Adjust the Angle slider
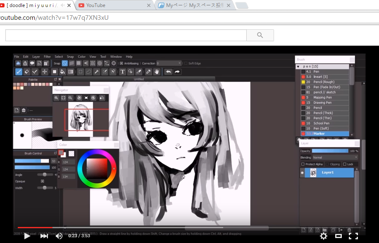Screen dimensions: 379x243 45,175
